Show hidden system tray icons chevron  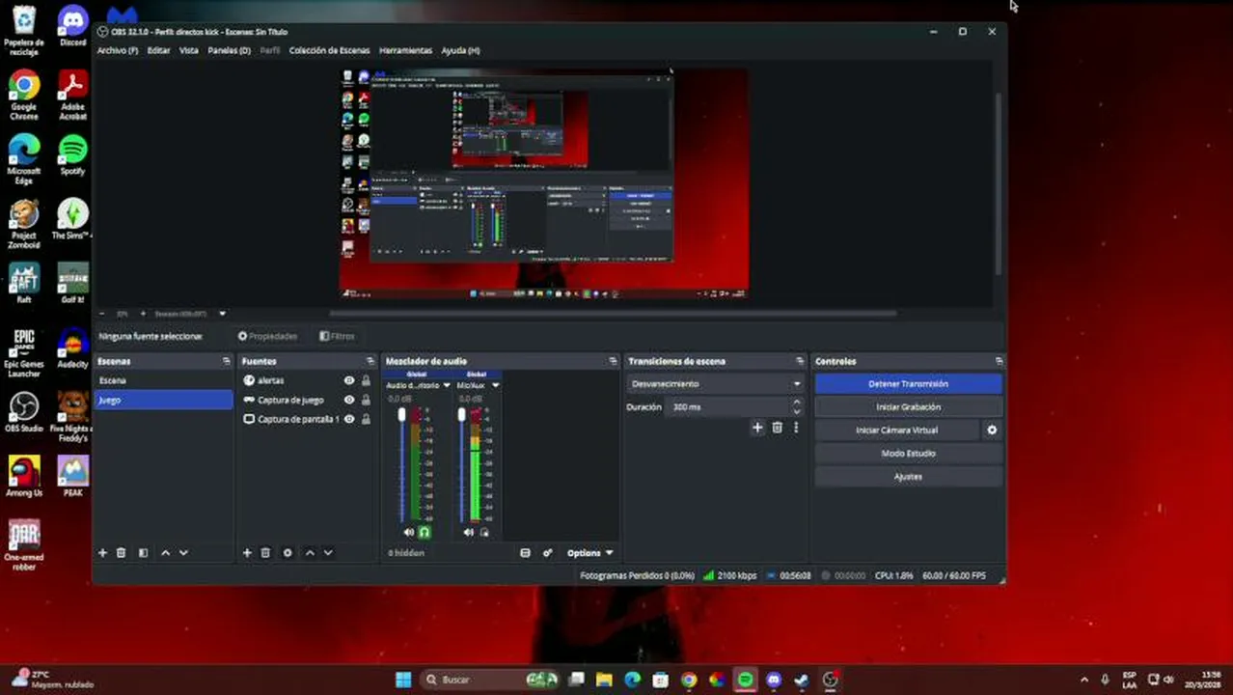point(1083,680)
